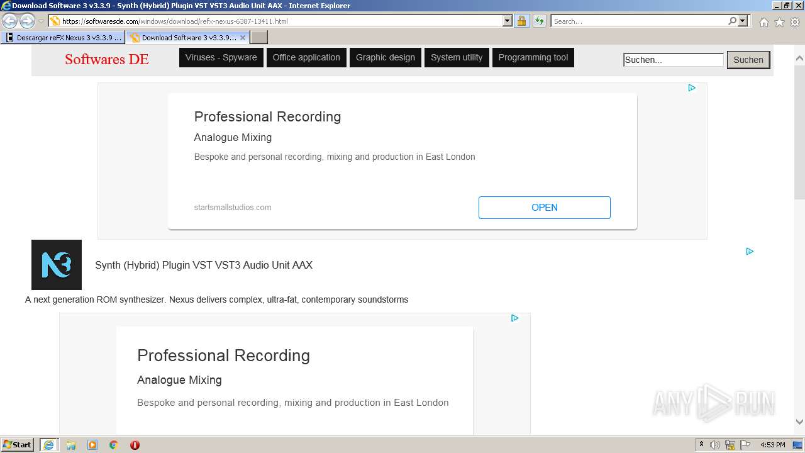This screenshot has width=805, height=453.
Task: Click the Internet Explorer search box
Action: pyautogui.click(x=638, y=21)
